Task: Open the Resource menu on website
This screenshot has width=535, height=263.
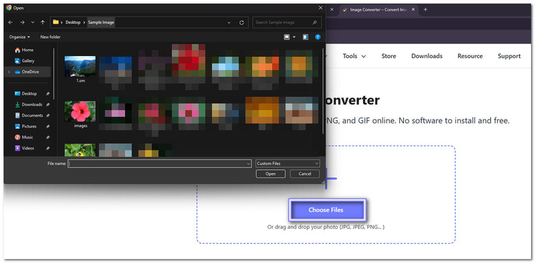Action: (470, 56)
